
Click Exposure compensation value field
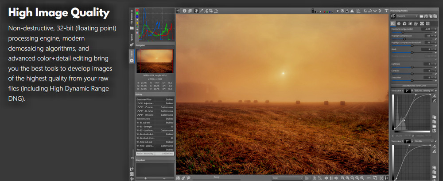pos(426,29)
